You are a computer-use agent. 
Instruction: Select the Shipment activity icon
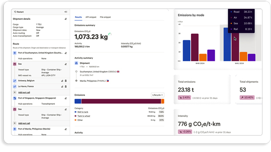[x=76, y=63]
